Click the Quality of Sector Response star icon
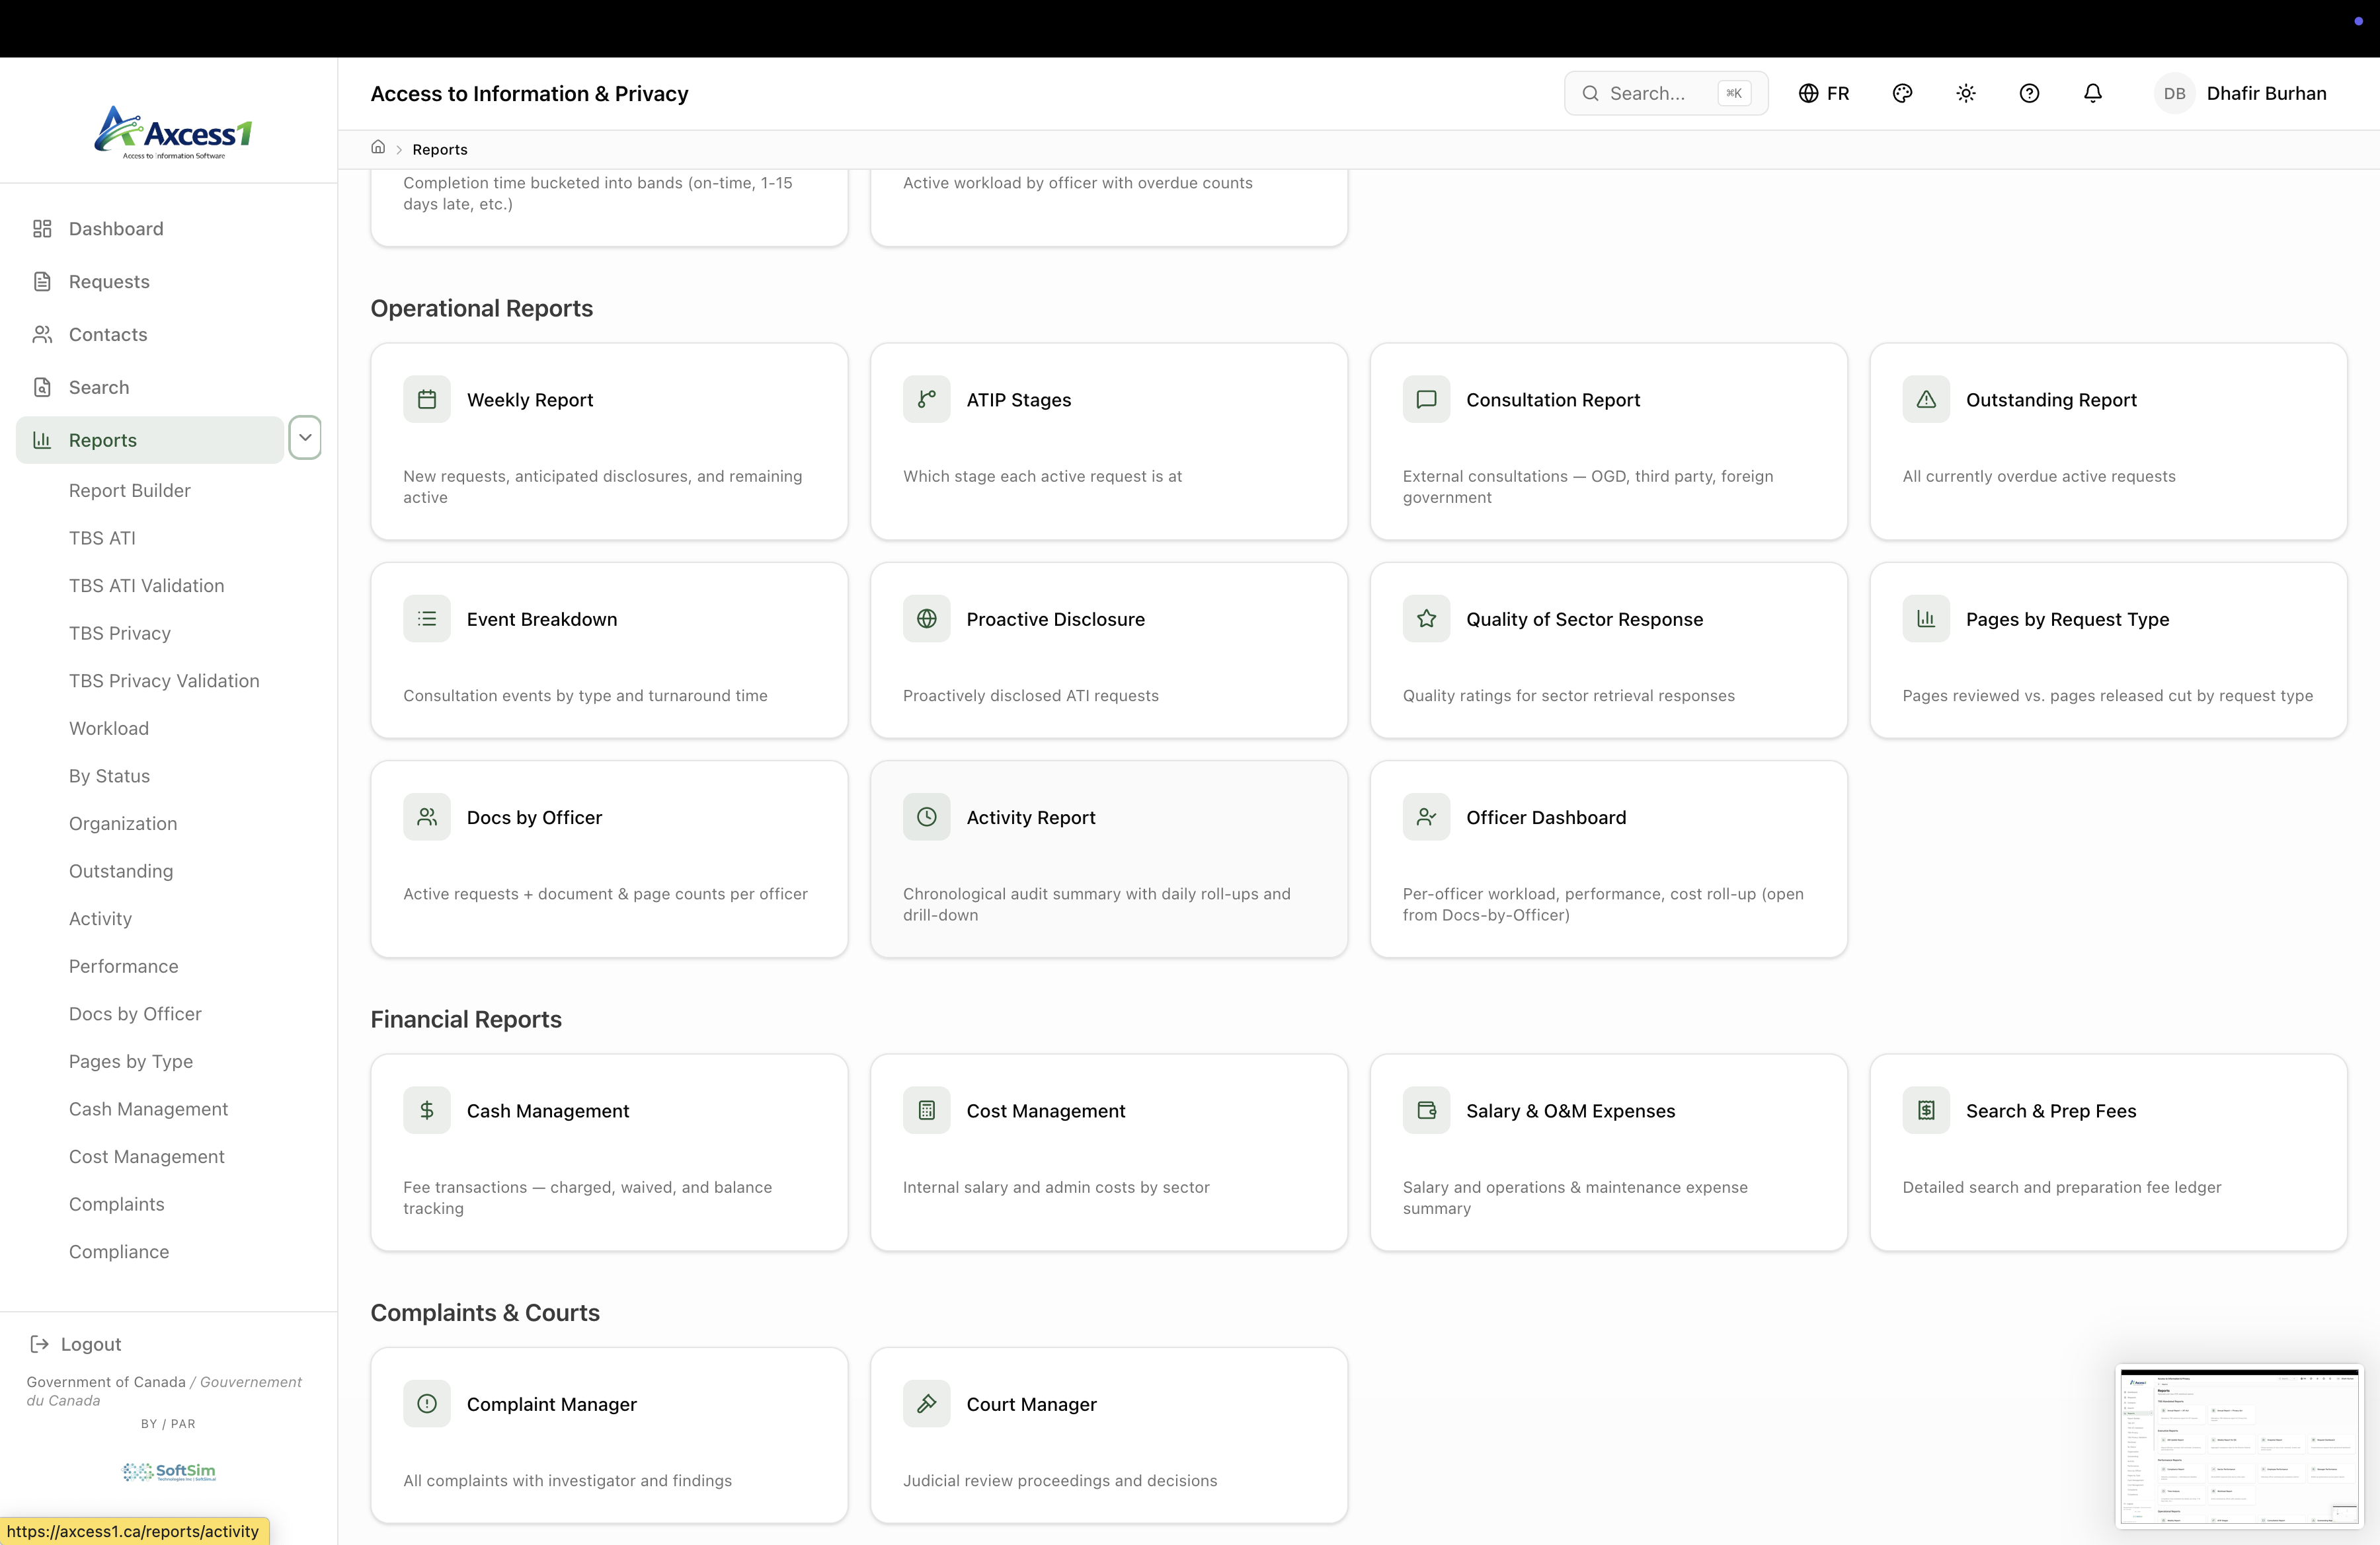The width and height of the screenshot is (2380, 1545). tap(1426, 619)
